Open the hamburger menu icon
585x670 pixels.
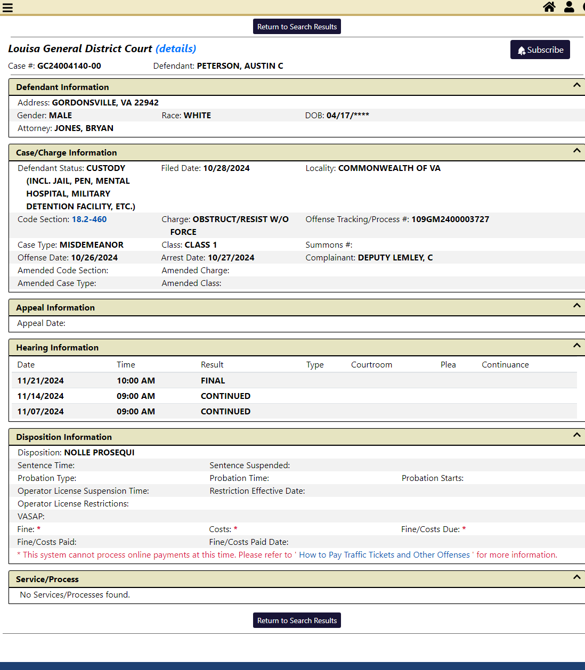pos(7,7)
